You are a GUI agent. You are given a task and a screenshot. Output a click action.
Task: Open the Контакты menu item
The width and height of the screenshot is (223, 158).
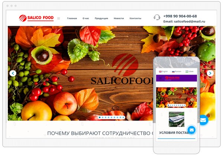(135, 18)
